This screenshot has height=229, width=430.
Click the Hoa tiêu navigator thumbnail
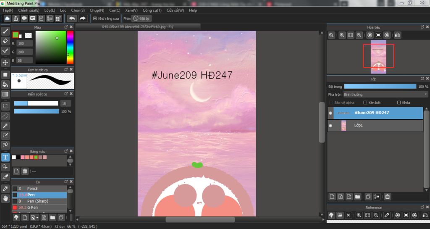(378, 57)
